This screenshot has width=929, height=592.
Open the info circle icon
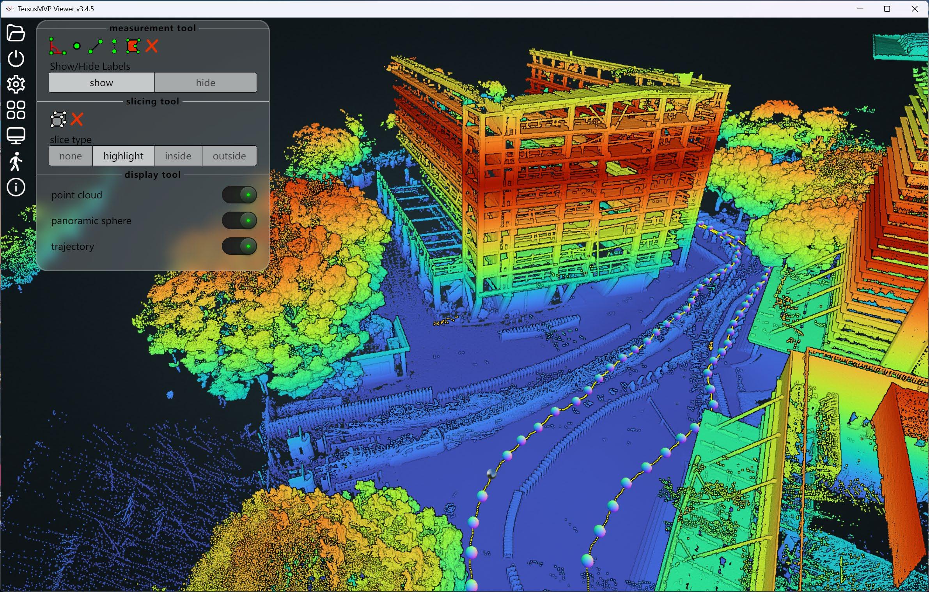pyautogui.click(x=16, y=187)
